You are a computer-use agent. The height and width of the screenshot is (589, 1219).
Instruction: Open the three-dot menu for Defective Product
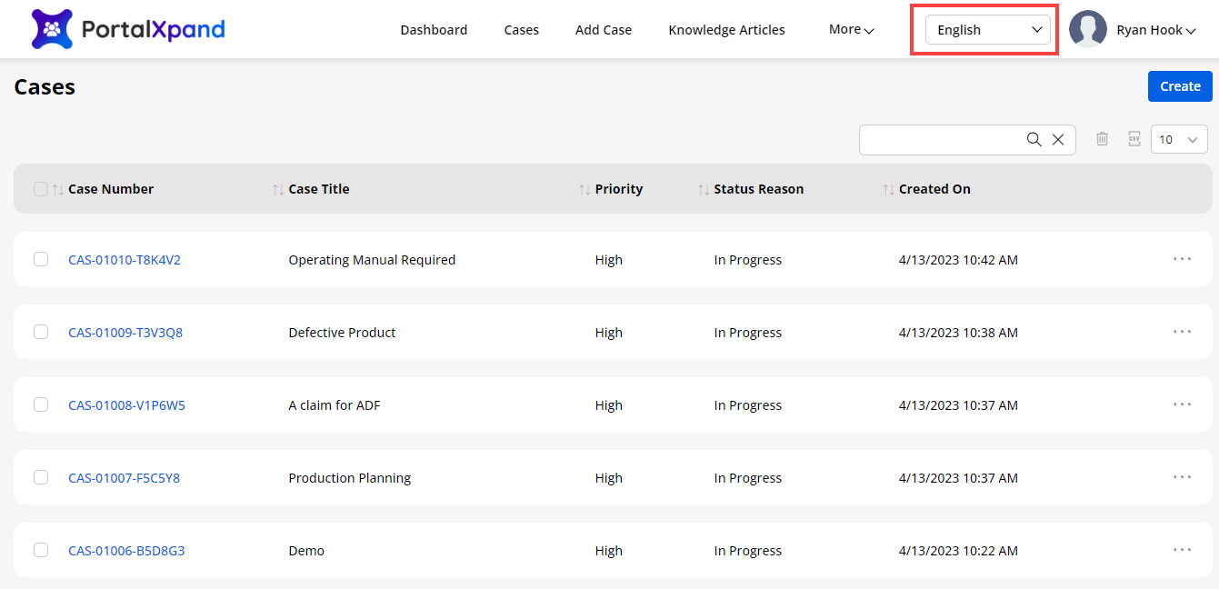[1182, 332]
